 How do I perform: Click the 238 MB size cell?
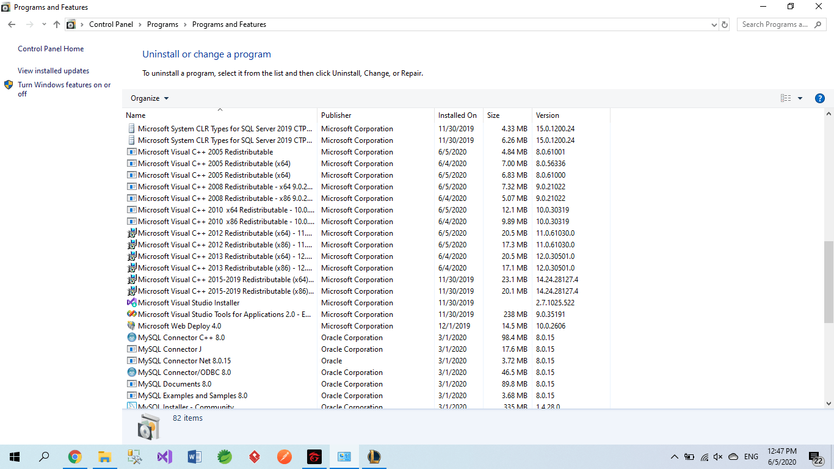(x=516, y=314)
